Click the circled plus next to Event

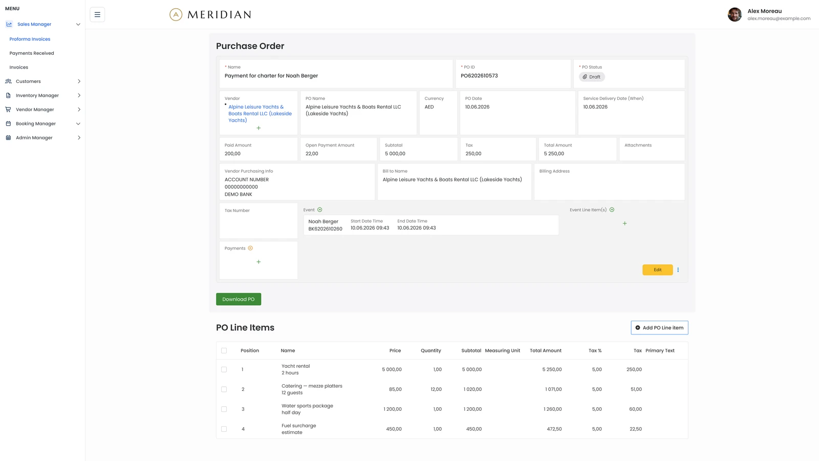point(320,209)
